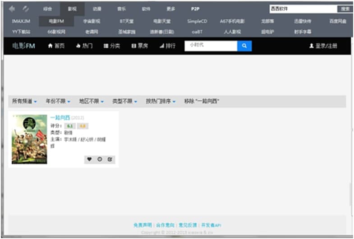Click the box-office icon for 票房
Screen dimensions: 354x239
[x=133, y=46]
